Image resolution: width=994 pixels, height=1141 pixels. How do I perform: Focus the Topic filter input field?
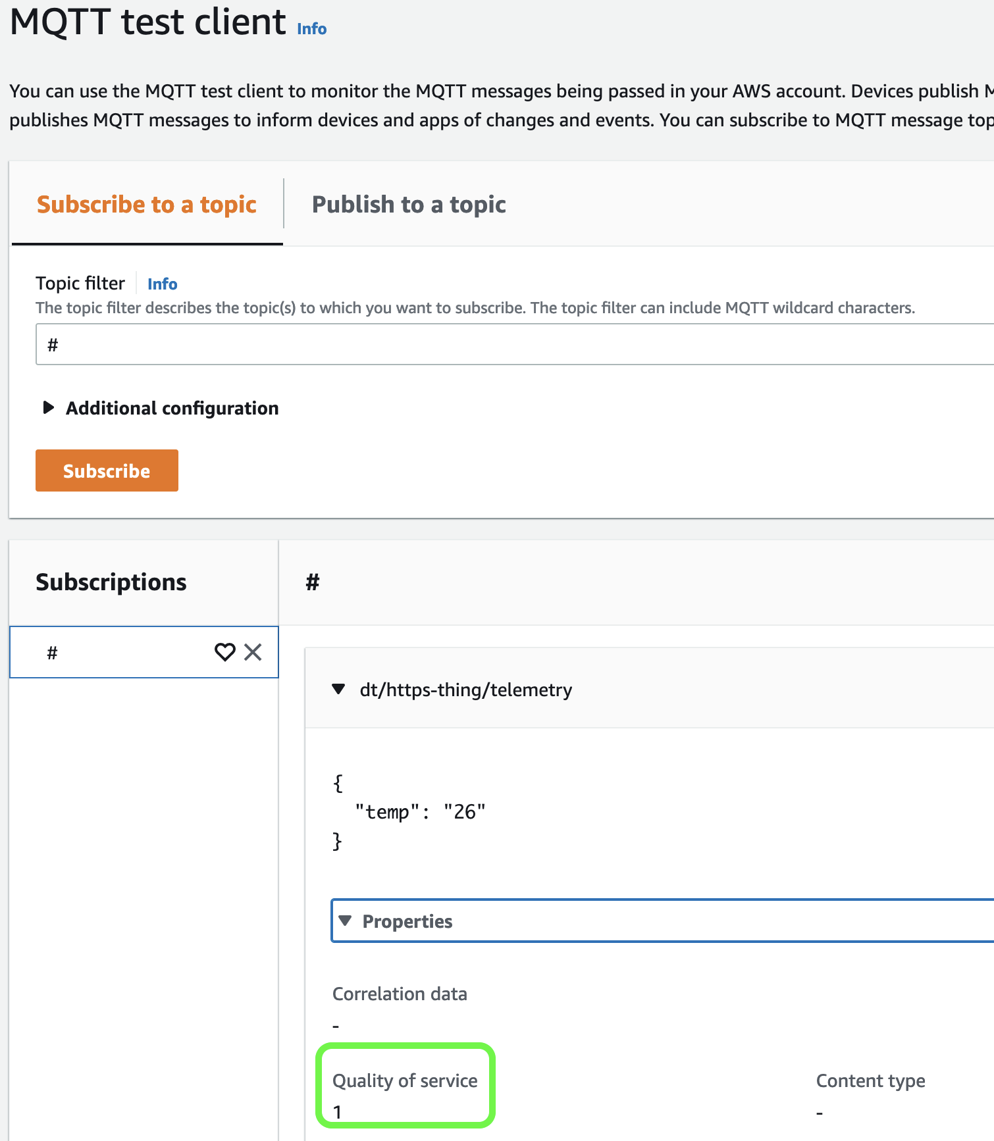tap(515, 344)
